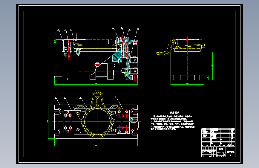Viewport: 259px width, 168px height.
Task: Click the third numbered technical requirement note
Action: point(172,128)
